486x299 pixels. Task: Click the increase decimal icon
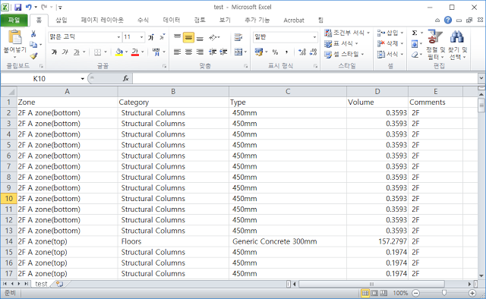302,52
